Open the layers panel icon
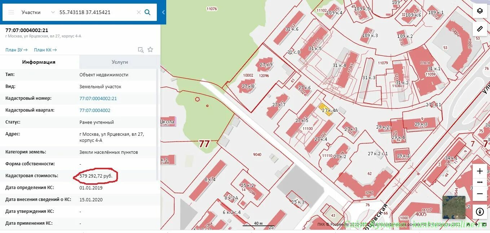This screenshot has width=490, height=233. coord(480,11)
